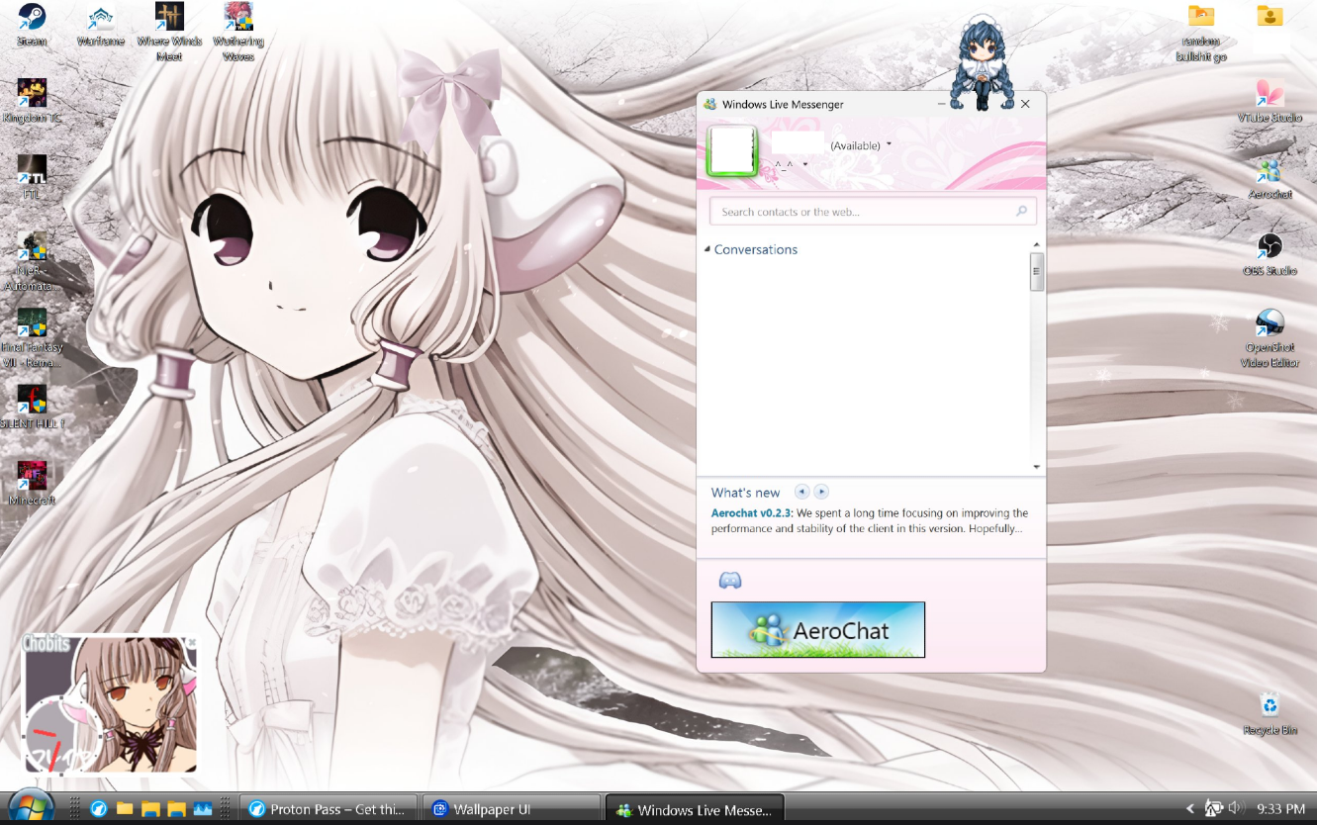This screenshot has width=1317, height=825.
Task: Select the Aerochat desktop shortcut
Action: (1270, 177)
